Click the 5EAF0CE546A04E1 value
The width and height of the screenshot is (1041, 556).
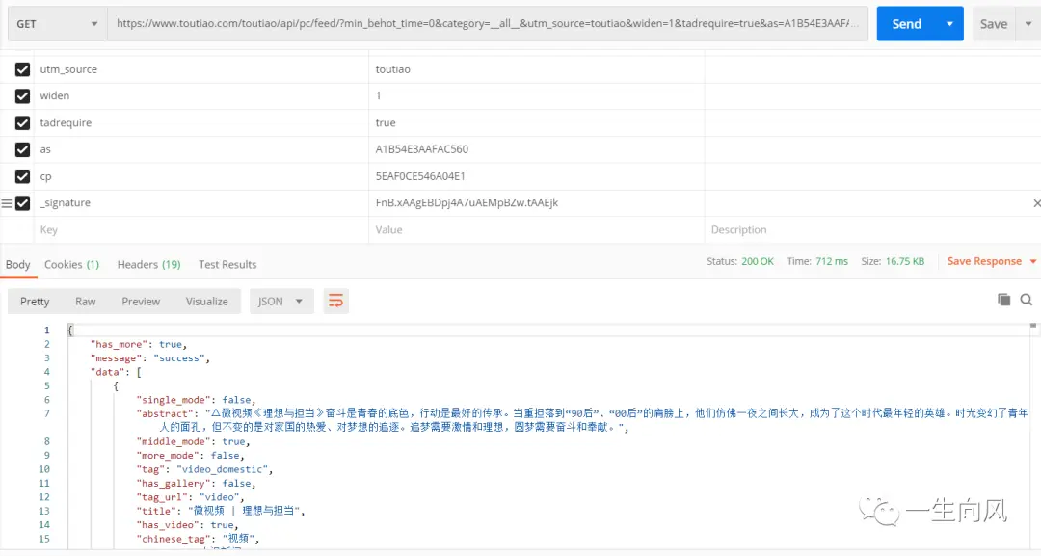420,176
